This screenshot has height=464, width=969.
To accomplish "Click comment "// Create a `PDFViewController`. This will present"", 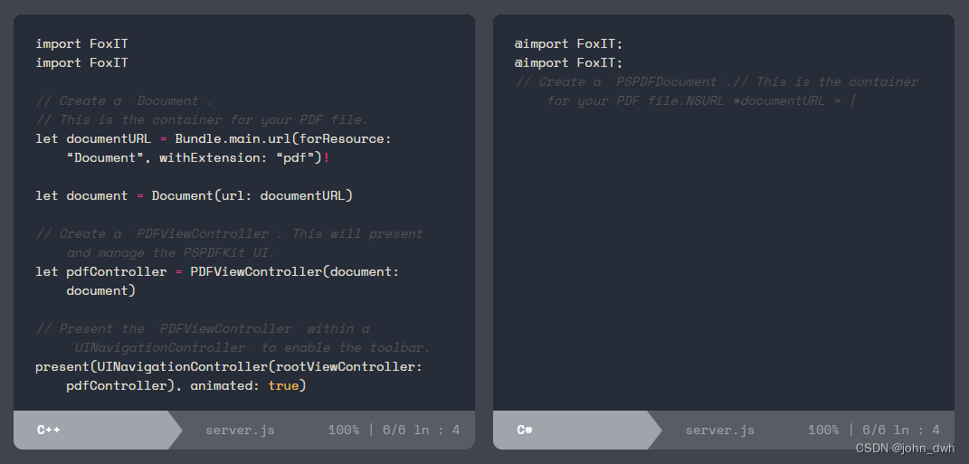I will coord(229,233).
